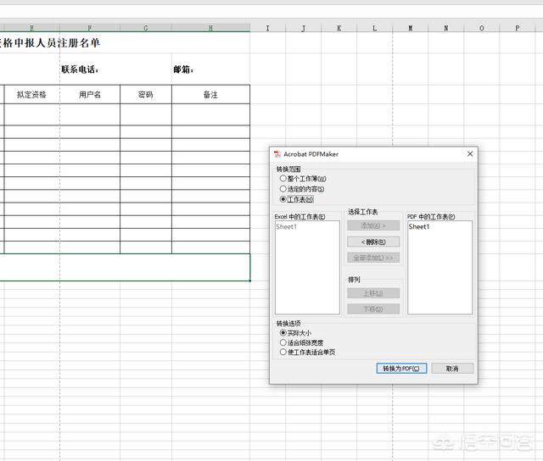This screenshot has width=543, height=461.
Task: Click the 用户名 header cell
Action: point(90,94)
